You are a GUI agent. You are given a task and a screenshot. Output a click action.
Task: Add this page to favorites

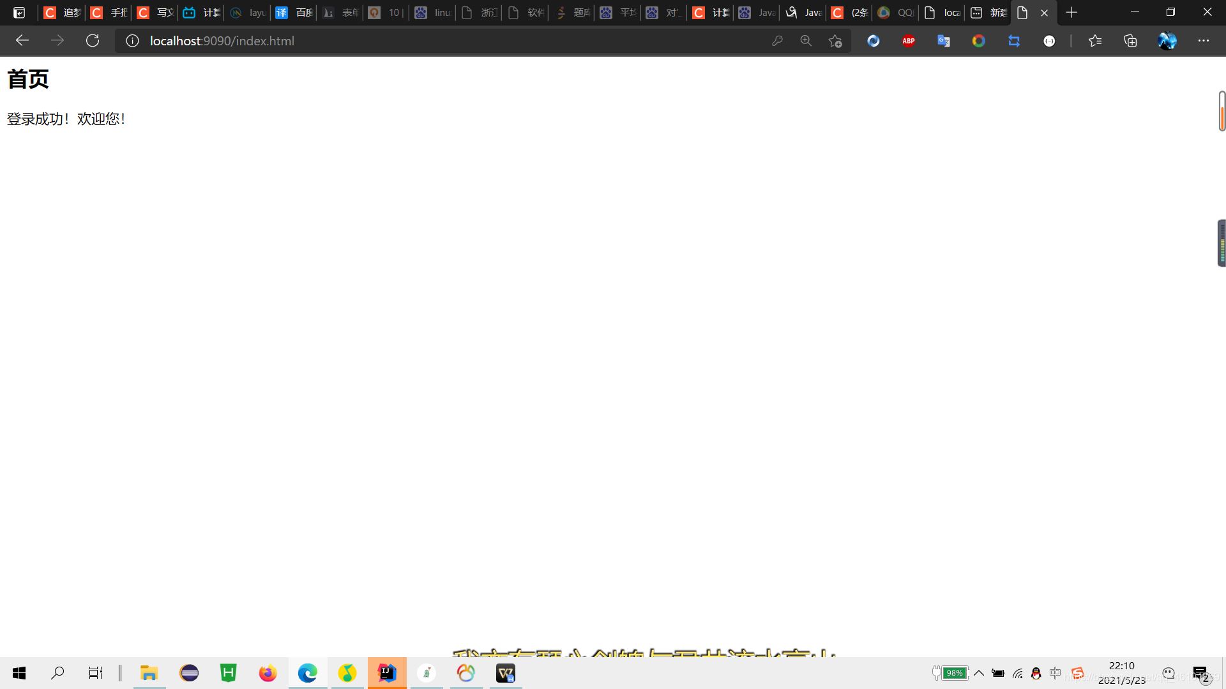pos(835,41)
